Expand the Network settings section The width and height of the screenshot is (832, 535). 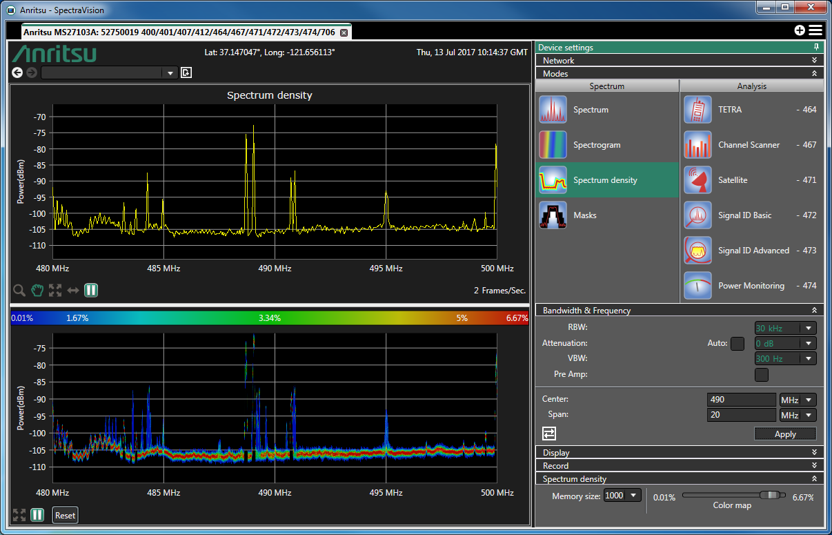pos(814,61)
